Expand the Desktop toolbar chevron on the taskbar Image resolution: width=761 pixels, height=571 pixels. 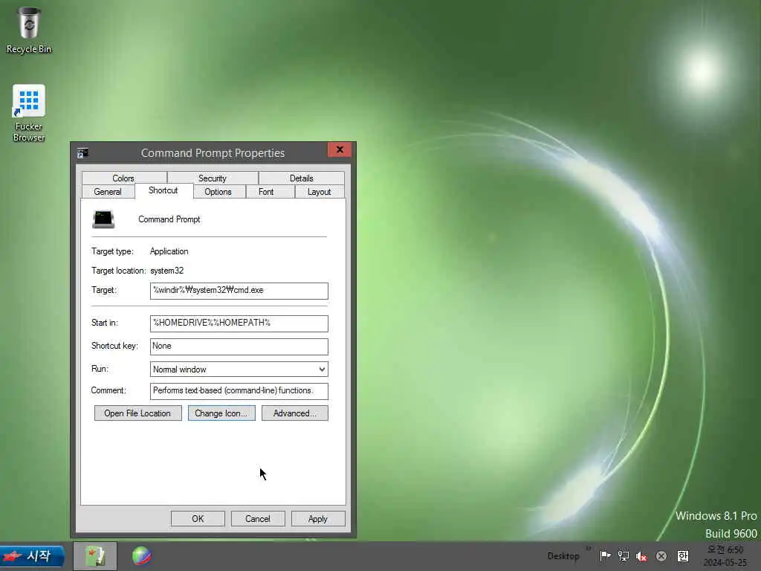pyautogui.click(x=589, y=548)
